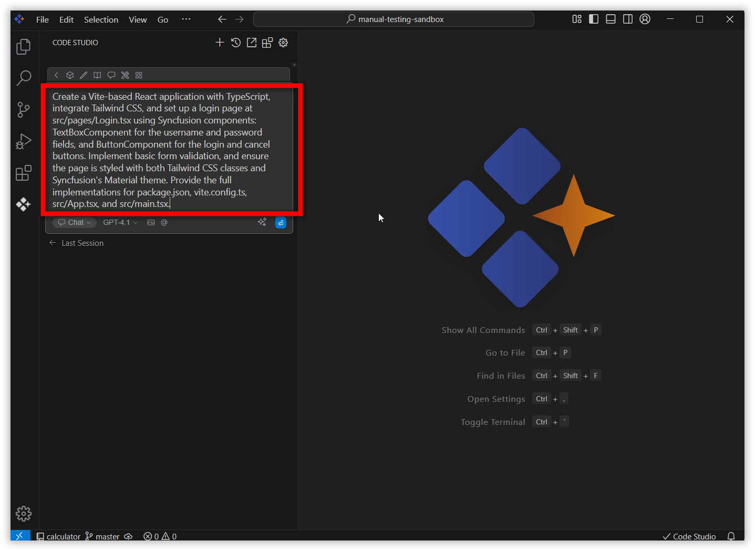Open notifications bell in status bar
The image size is (755, 551).
[731, 536]
